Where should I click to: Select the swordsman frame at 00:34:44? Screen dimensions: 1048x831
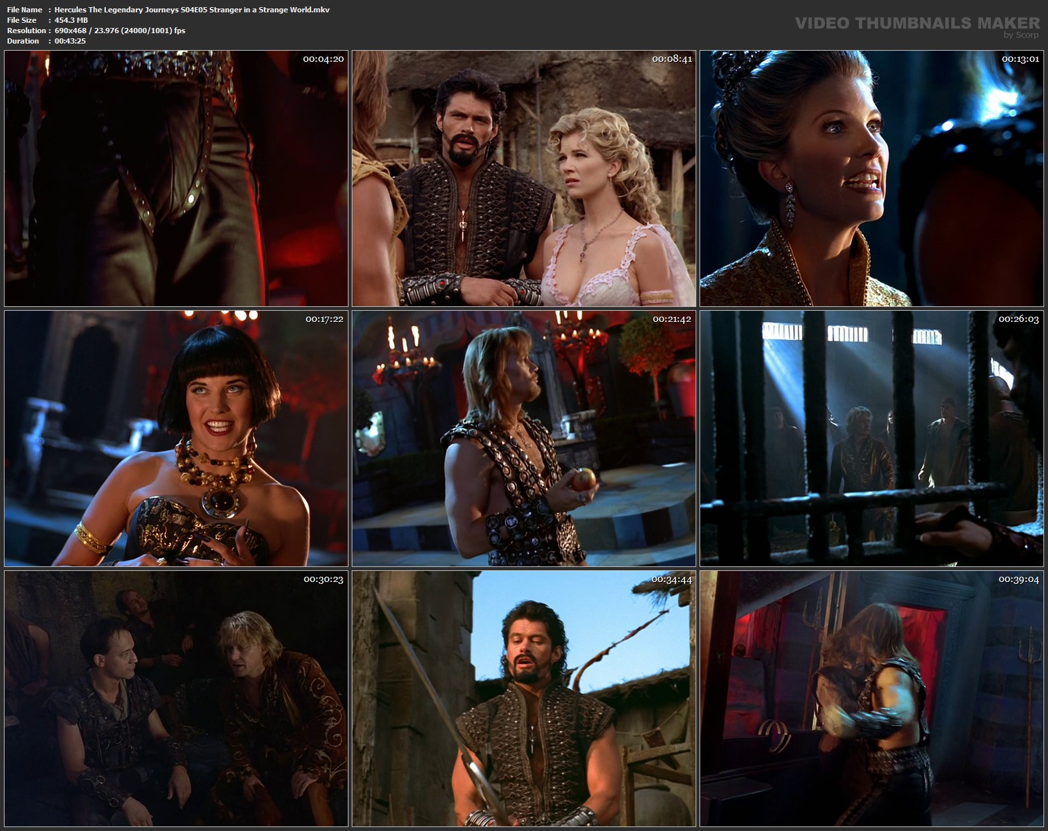tap(524, 698)
